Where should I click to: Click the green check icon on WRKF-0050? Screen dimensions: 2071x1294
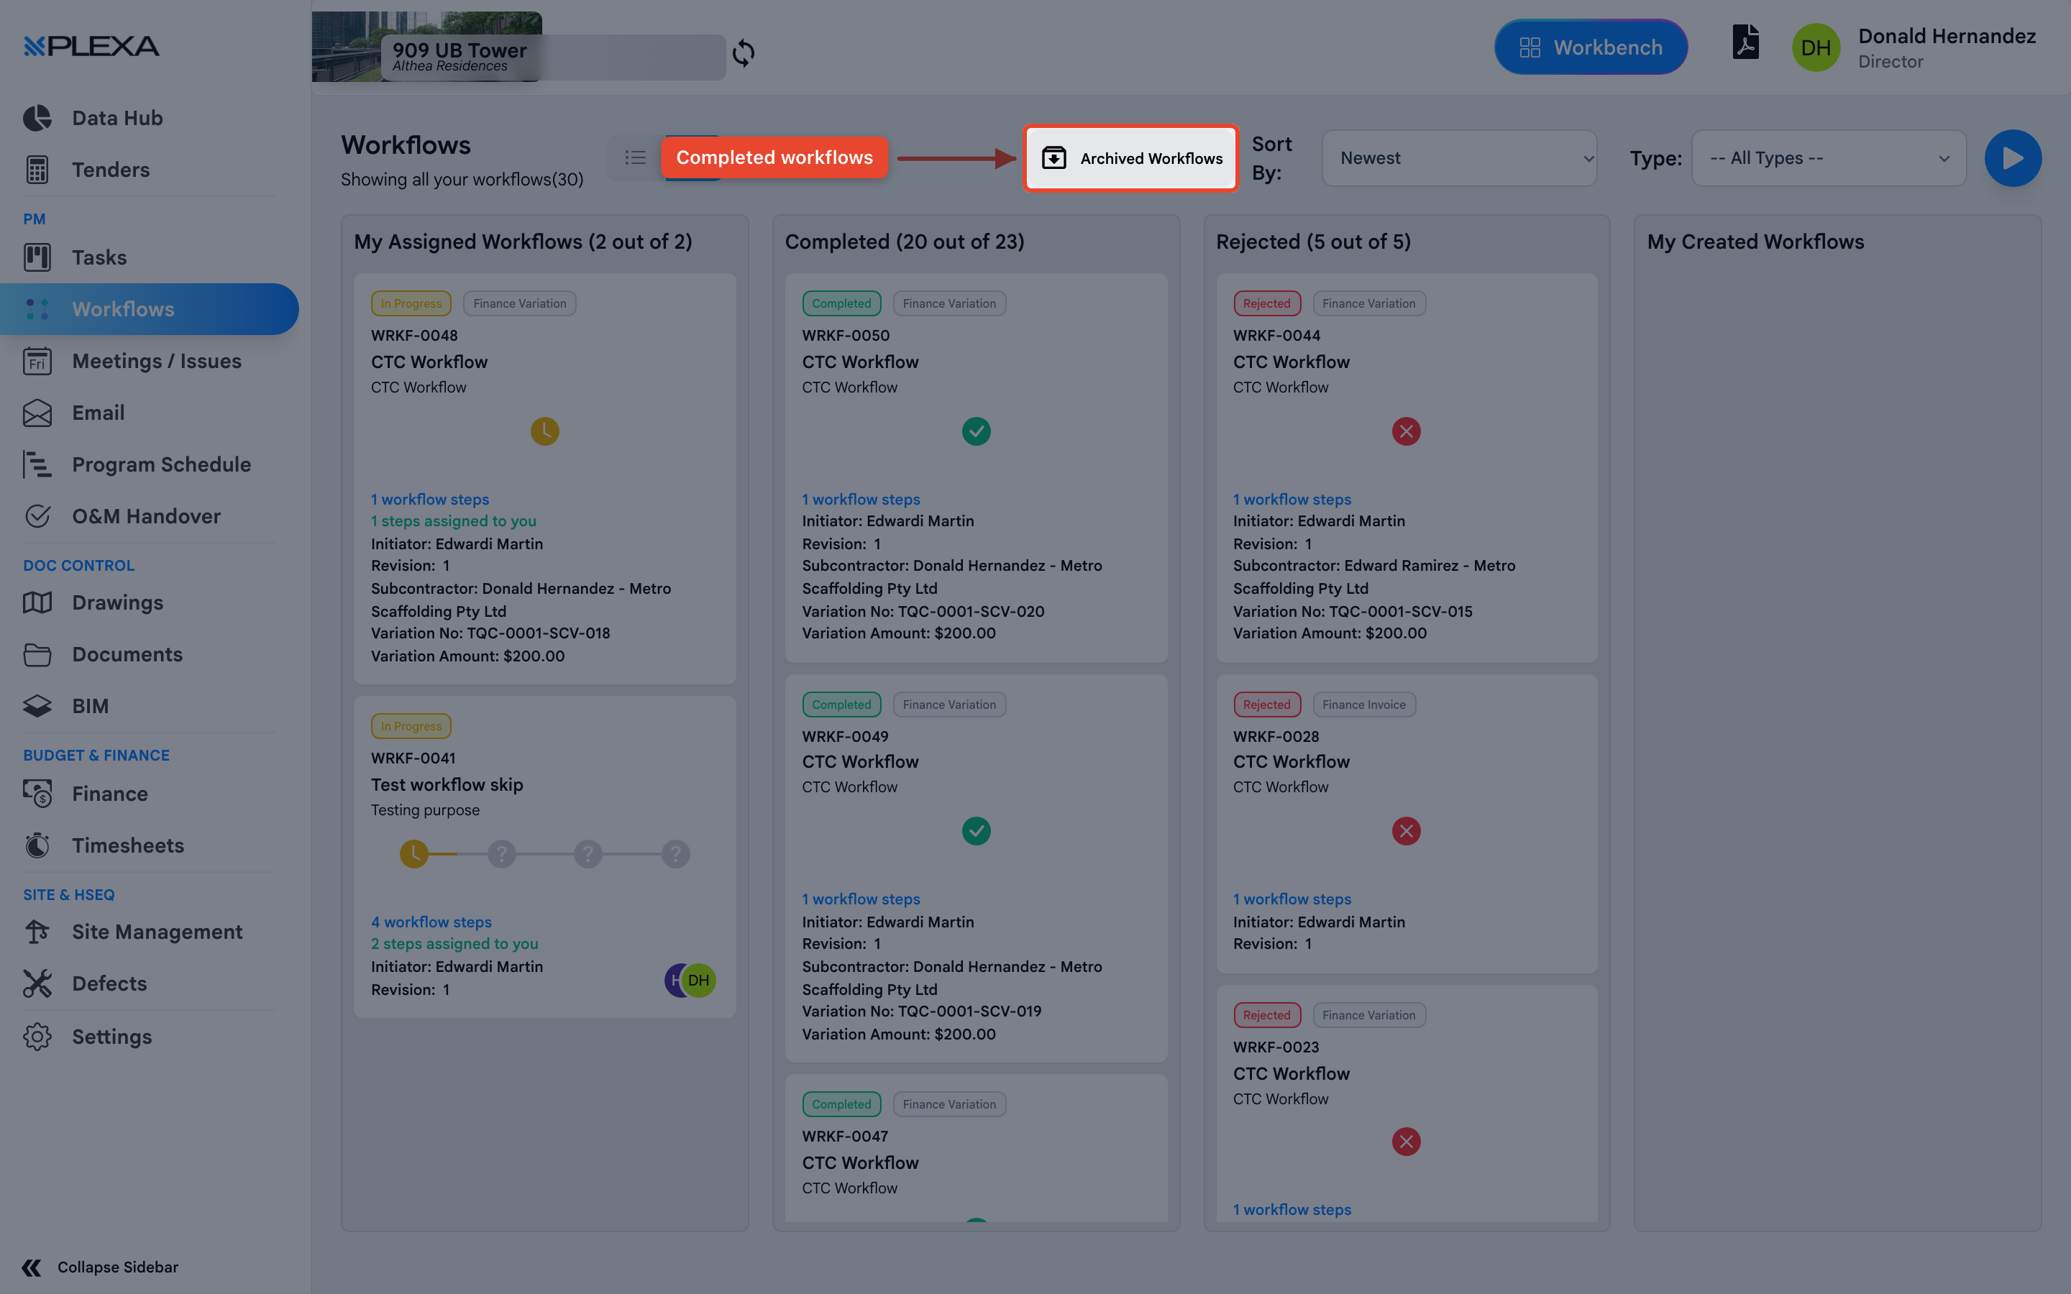pos(976,431)
